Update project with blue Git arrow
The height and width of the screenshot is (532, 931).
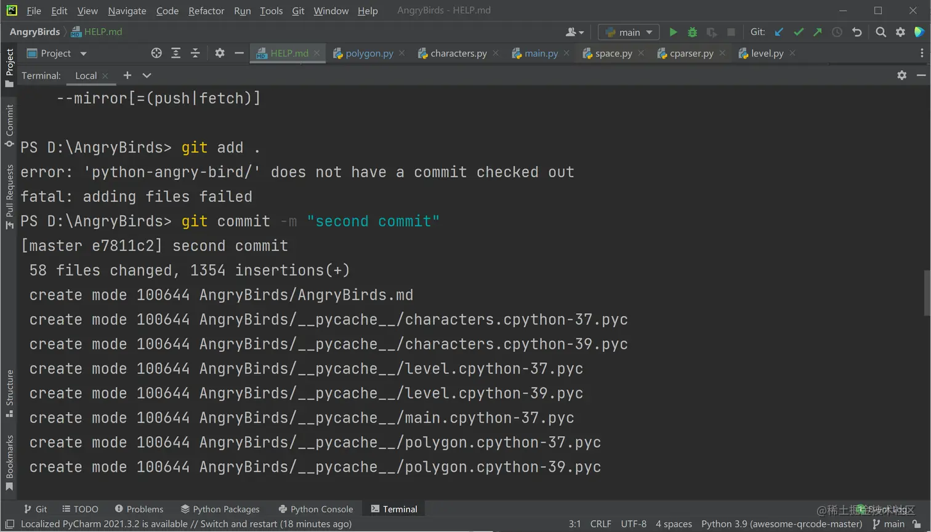point(779,32)
